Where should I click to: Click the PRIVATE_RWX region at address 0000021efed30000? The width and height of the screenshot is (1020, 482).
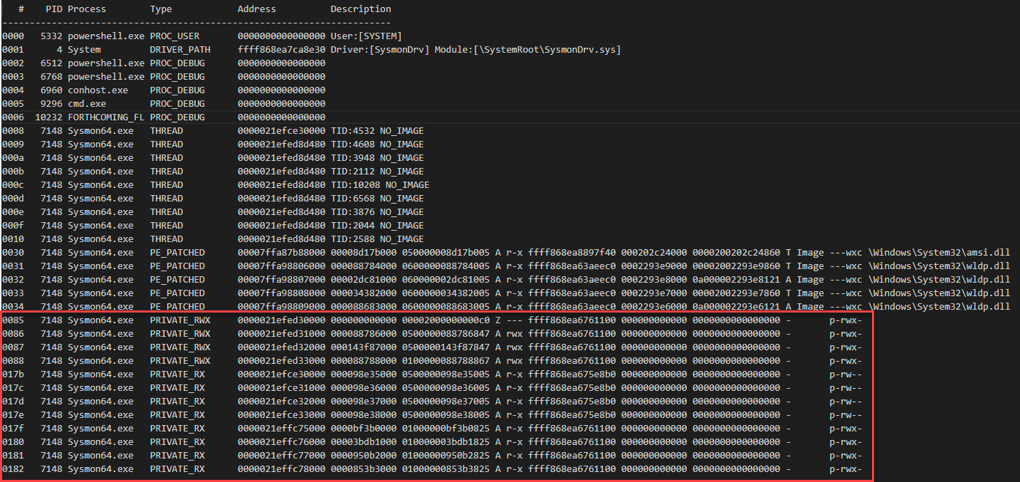coord(214,320)
